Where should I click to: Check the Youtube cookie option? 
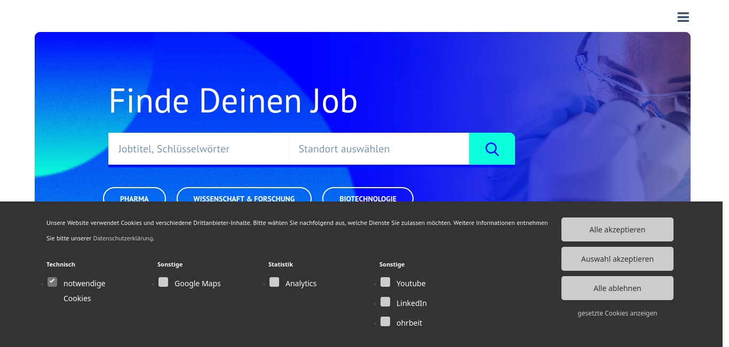pyautogui.click(x=385, y=282)
